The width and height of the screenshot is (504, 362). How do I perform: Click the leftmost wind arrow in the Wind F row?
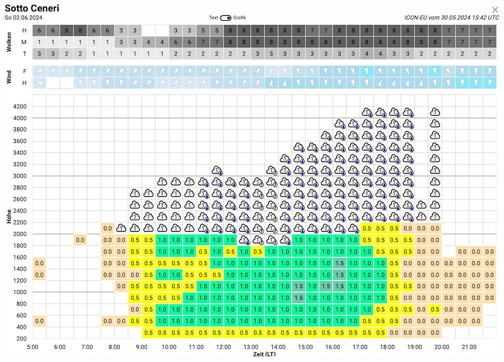tap(39, 71)
